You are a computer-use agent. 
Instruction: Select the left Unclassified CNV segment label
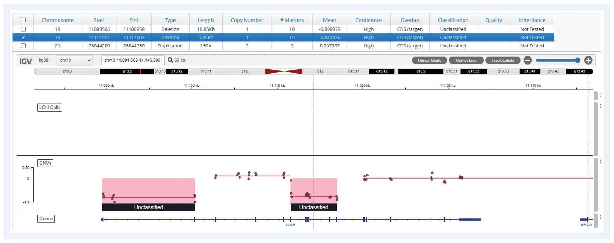point(148,207)
